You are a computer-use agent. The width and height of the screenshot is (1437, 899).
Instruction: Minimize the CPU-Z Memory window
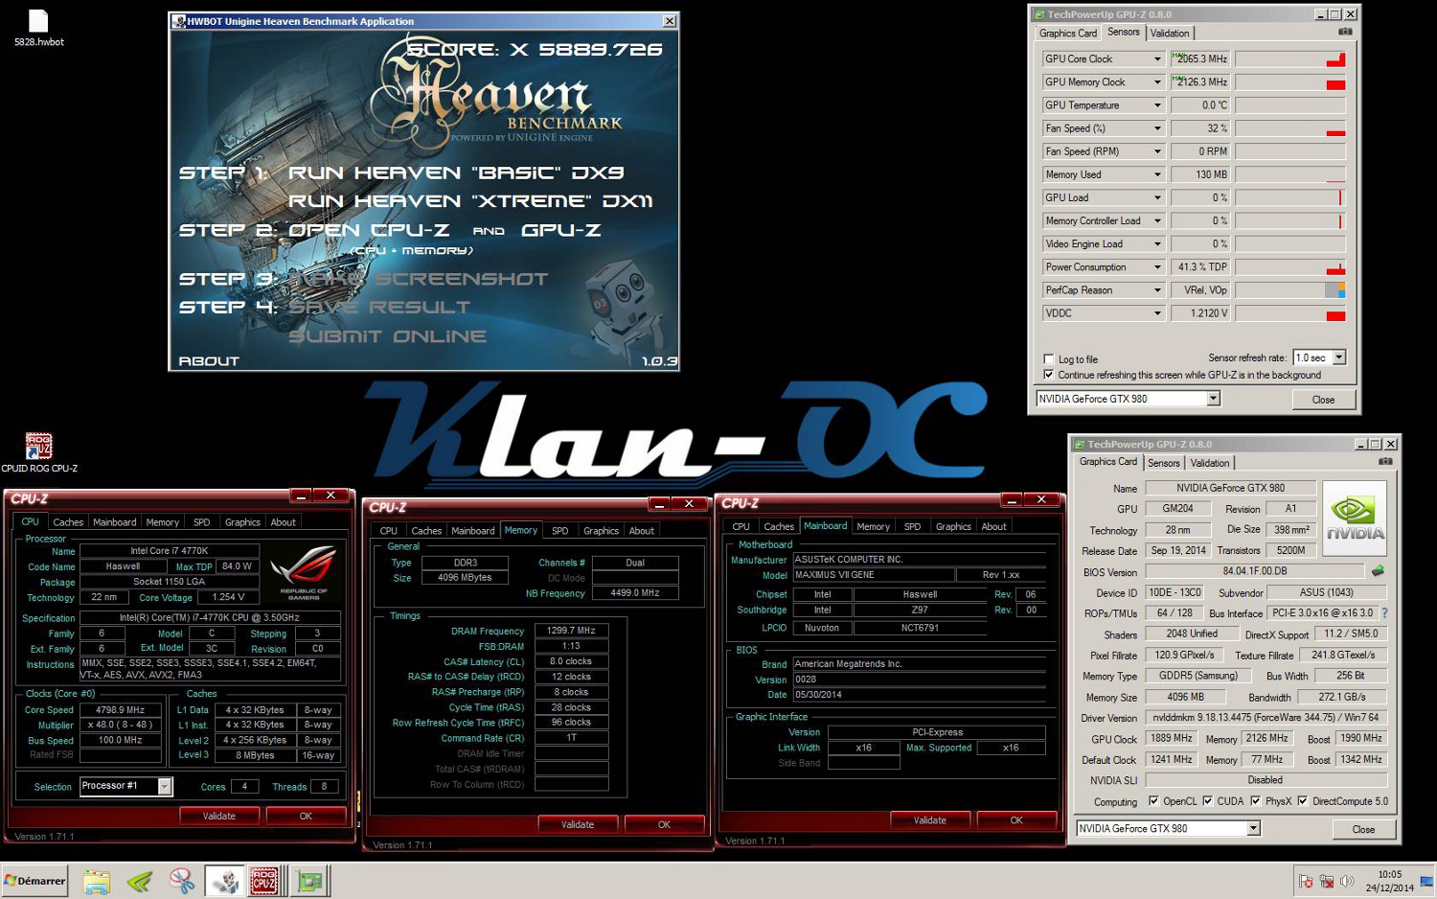coord(659,504)
